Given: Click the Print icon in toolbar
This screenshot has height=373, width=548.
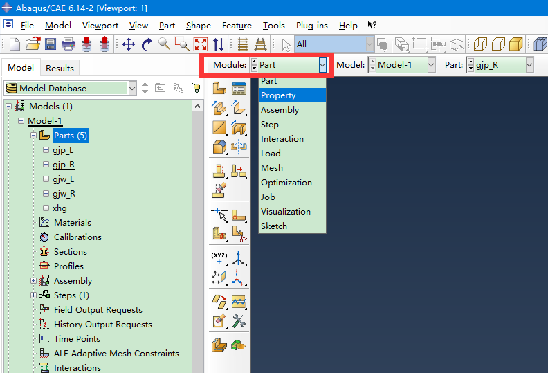Looking at the screenshot, I should coord(68,44).
